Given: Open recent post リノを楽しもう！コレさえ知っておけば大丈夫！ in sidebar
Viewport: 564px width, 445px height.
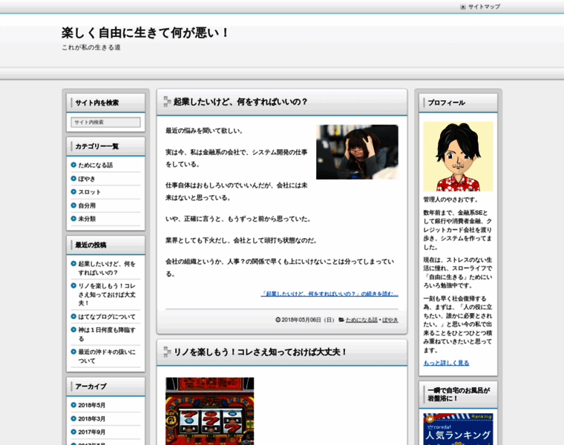Looking at the screenshot, I should pos(107,294).
